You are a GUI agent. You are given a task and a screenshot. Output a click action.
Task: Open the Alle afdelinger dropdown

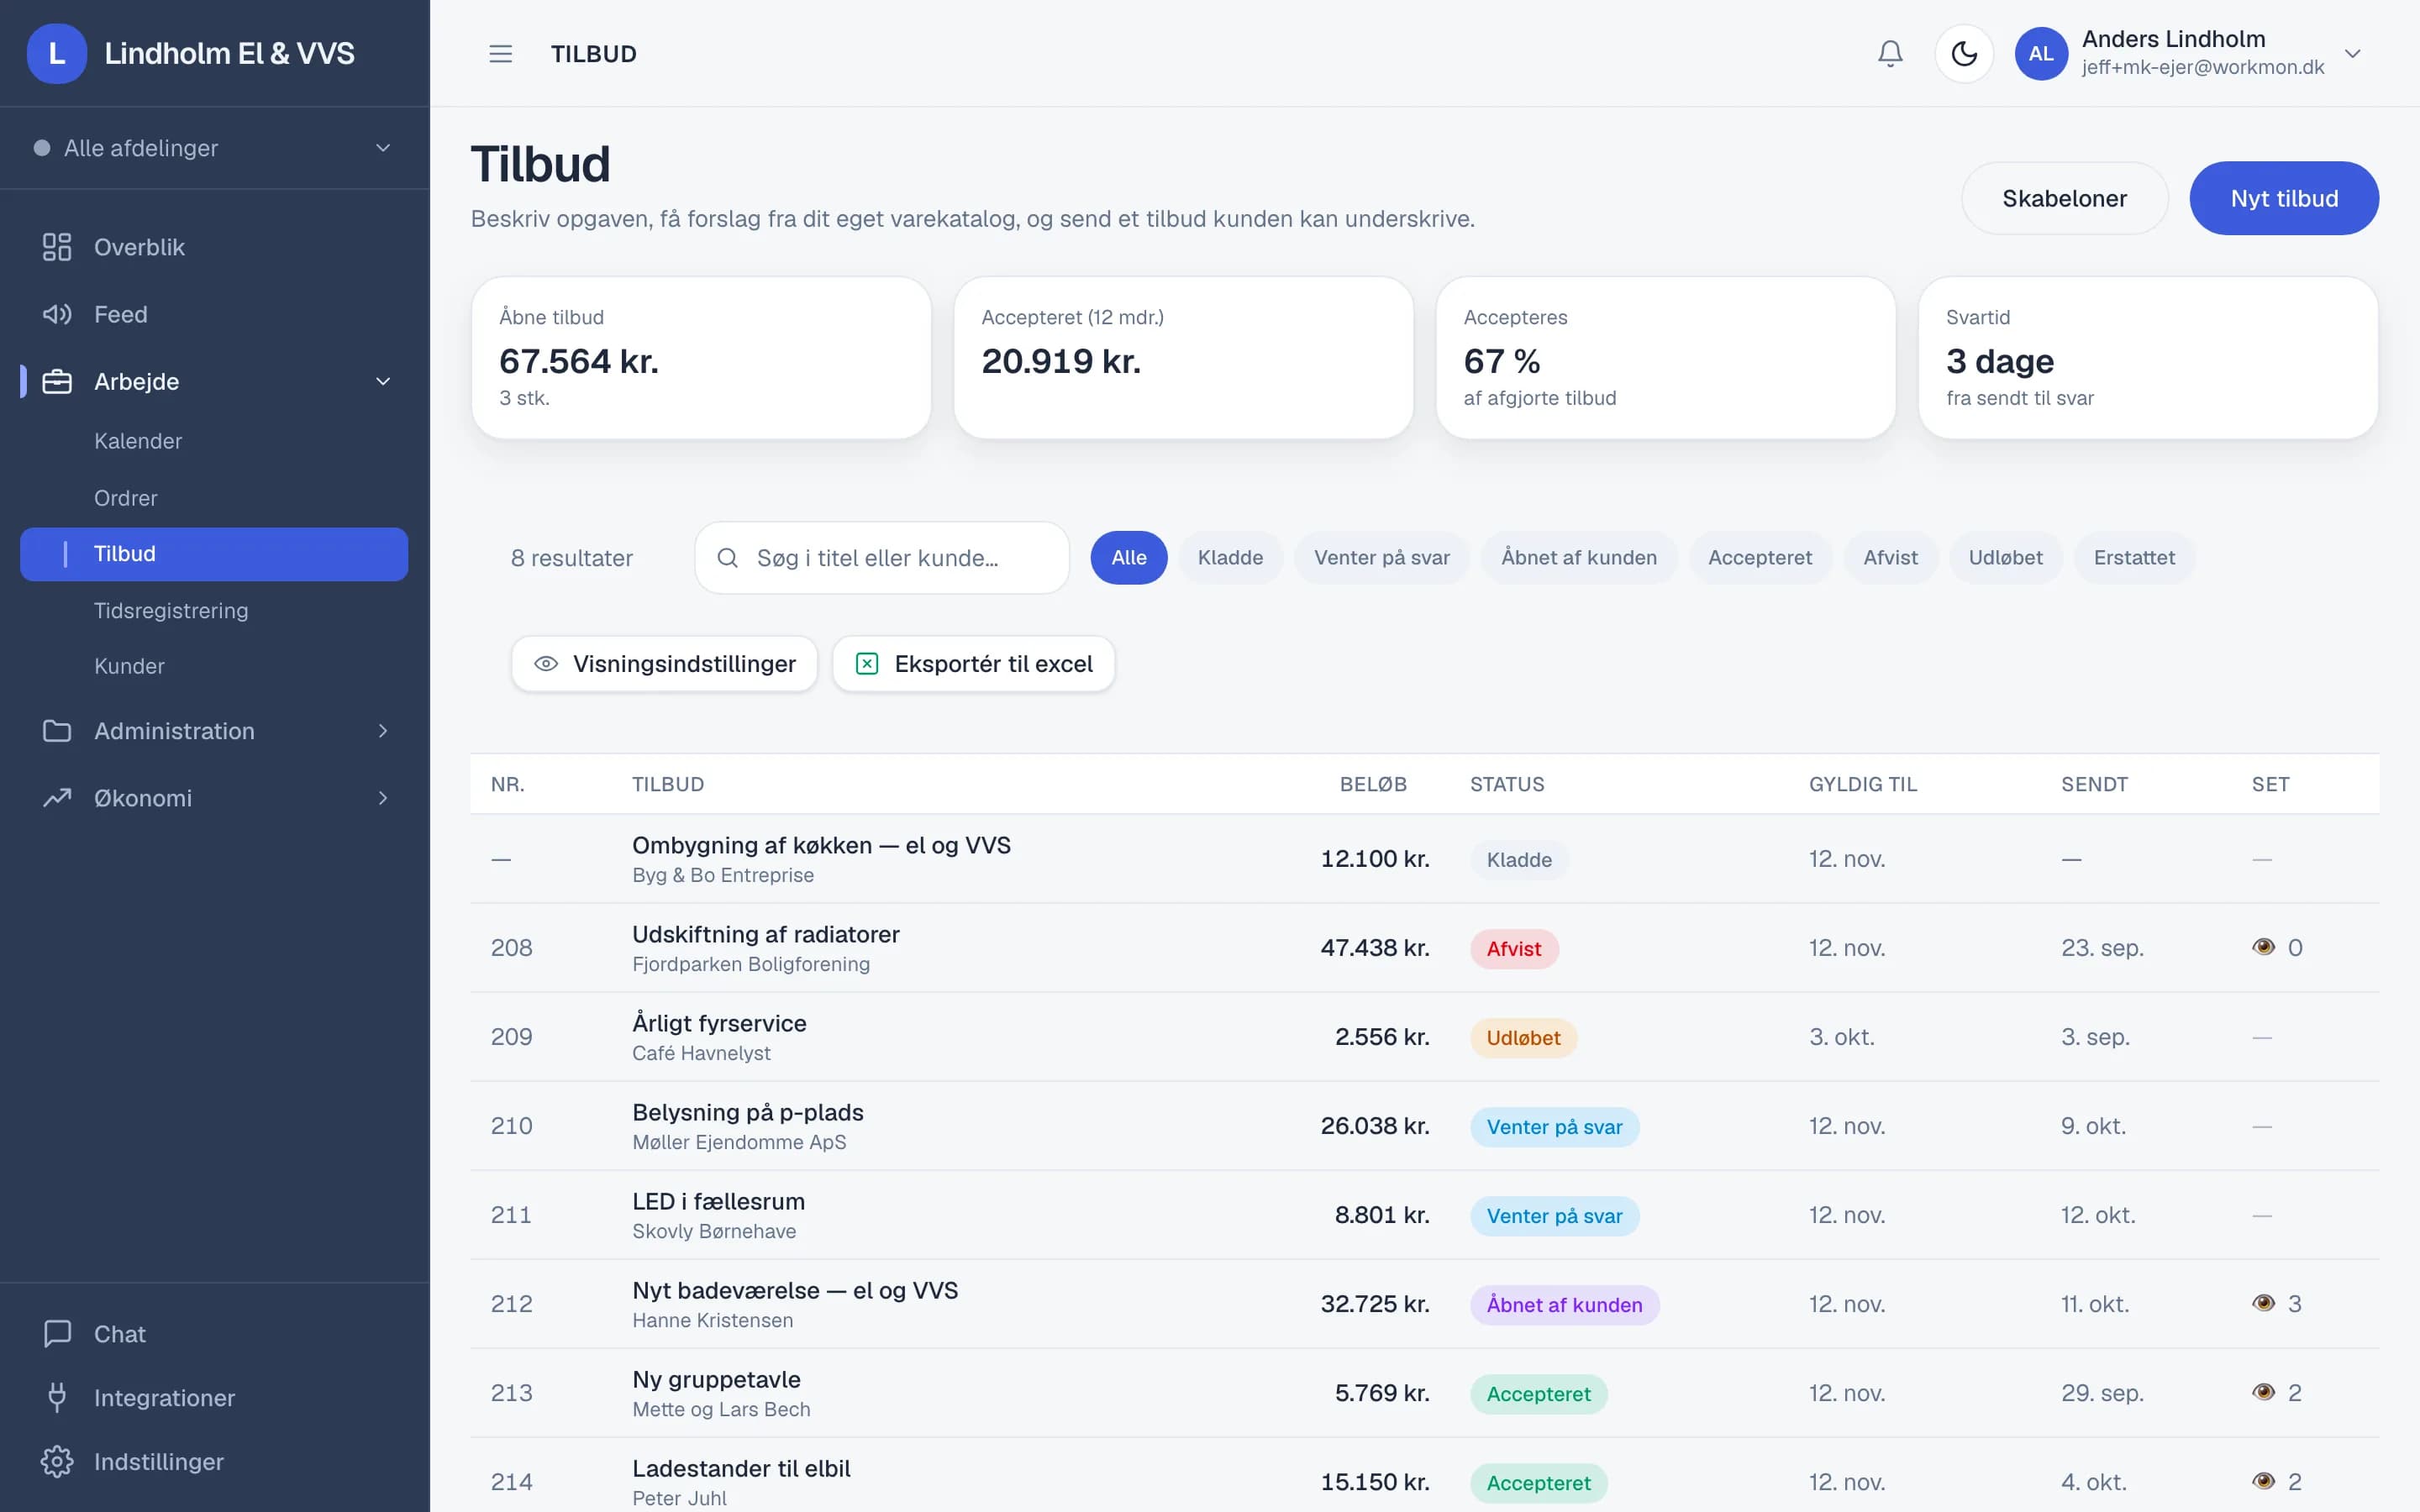click(x=214, y=148)
